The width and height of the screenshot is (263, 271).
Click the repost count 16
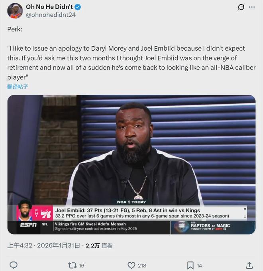pyautogui.click(x=81, y=265)
